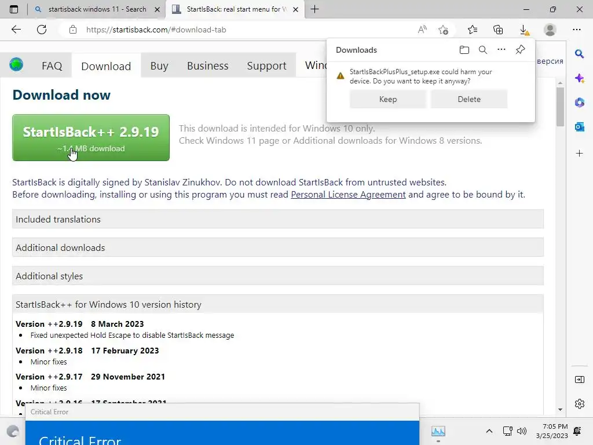Open More options in Downloads panel
Image resolution: width=593 pixels, height=445 pixels.
(501, 50)
